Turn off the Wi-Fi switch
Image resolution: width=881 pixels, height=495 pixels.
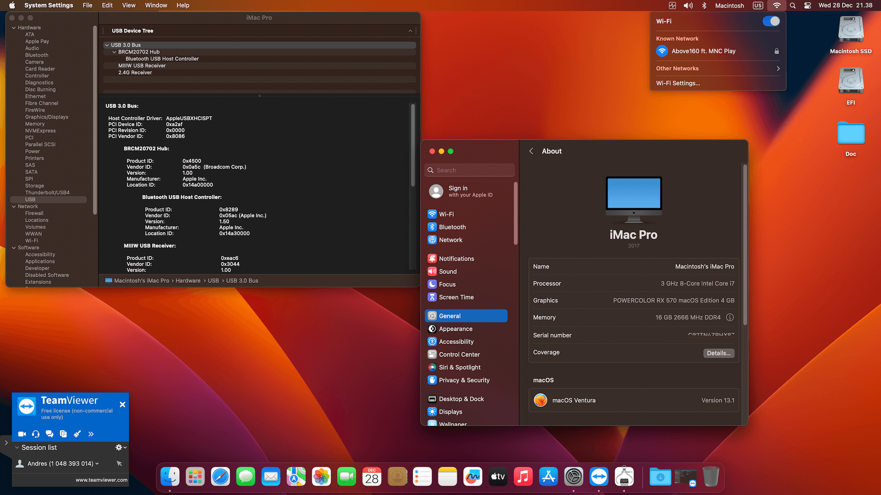pos(771,21)
